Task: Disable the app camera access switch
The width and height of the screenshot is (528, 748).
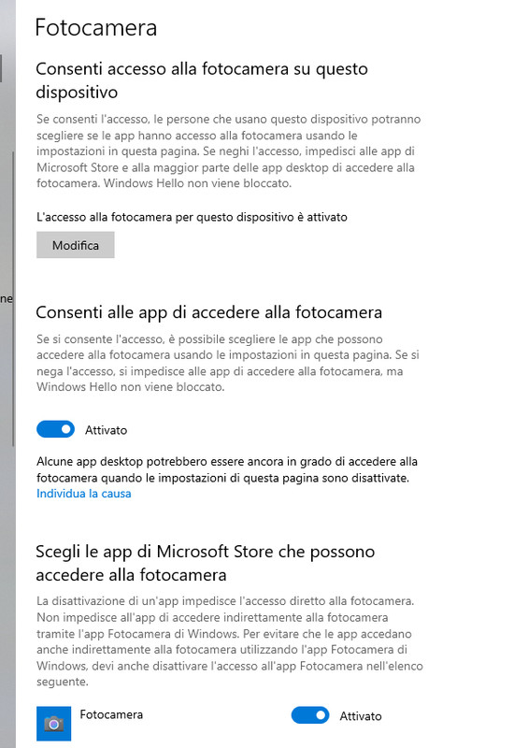Action: [x=56, y=429]
